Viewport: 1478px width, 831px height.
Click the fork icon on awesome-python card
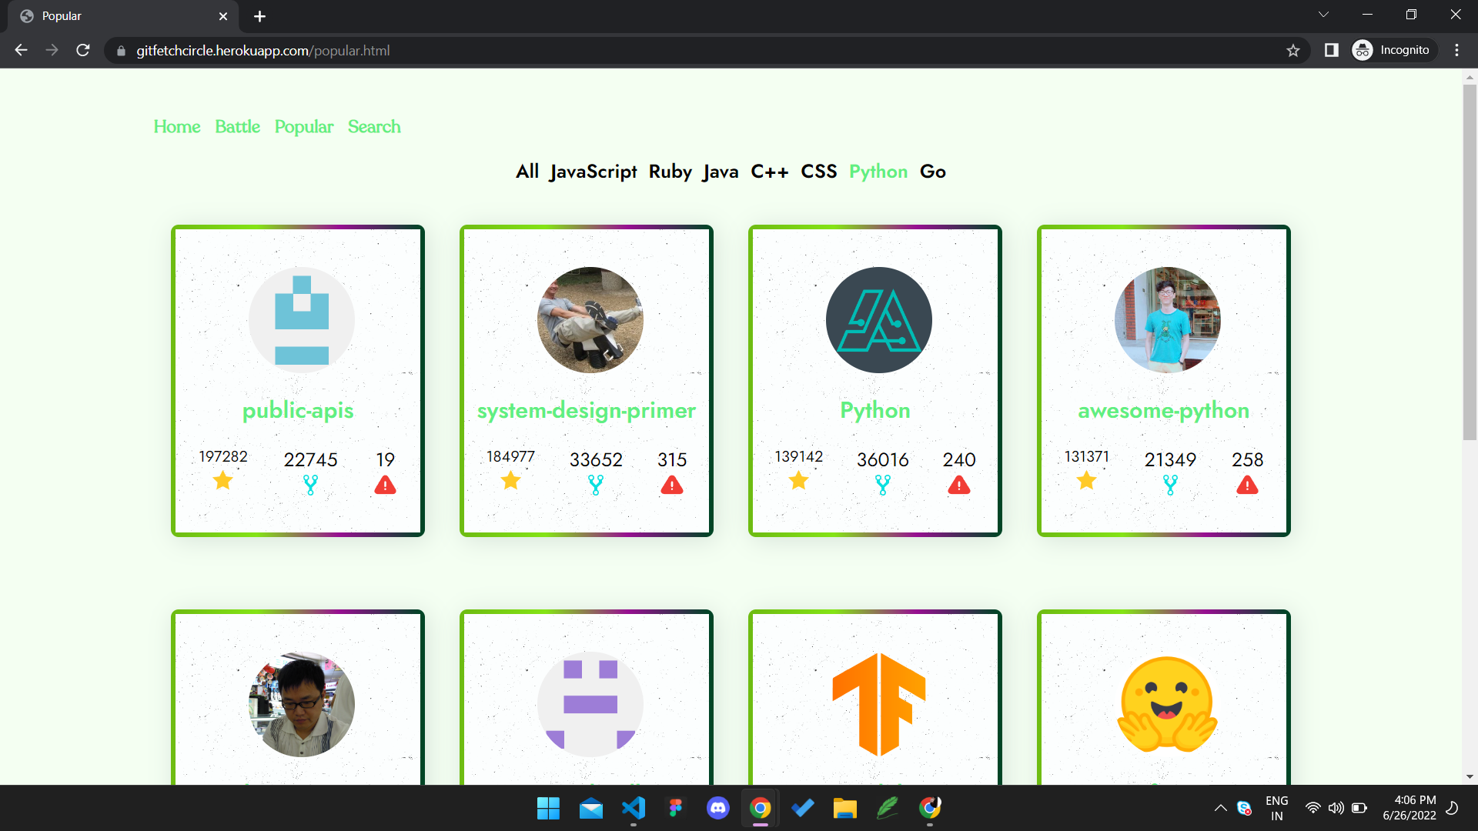1170,485
